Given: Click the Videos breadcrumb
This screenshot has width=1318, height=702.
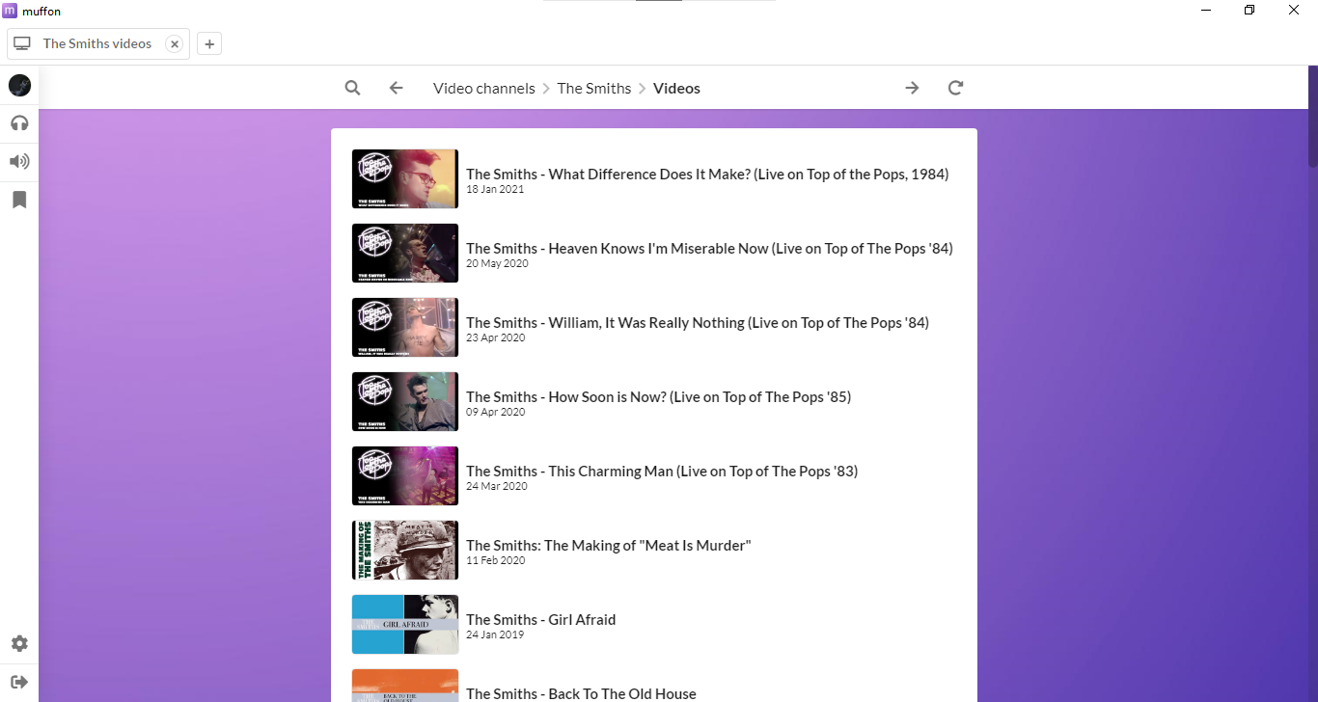Looking at the screenshot, I should (x=676, y=88).
